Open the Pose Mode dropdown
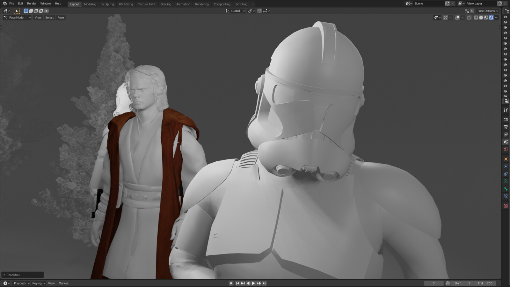The width and height of the screenshot is (510, 287). click(17, 18)
